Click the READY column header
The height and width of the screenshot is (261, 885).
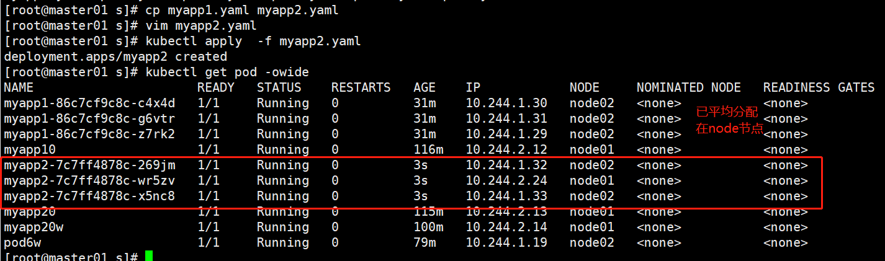pos(216,88)
